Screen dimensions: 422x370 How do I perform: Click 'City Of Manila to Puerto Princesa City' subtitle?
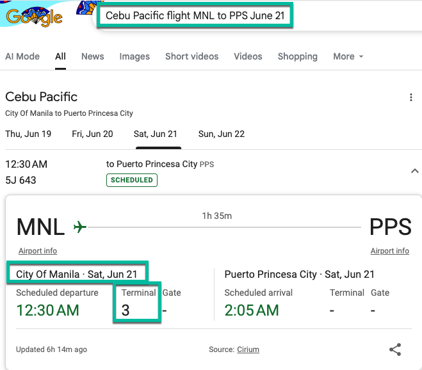click(69, 113)
